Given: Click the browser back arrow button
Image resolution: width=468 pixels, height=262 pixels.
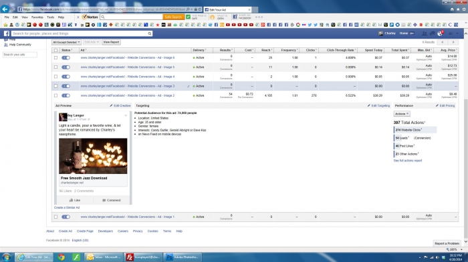Looking at the screenshot, I should coord(5,9).
